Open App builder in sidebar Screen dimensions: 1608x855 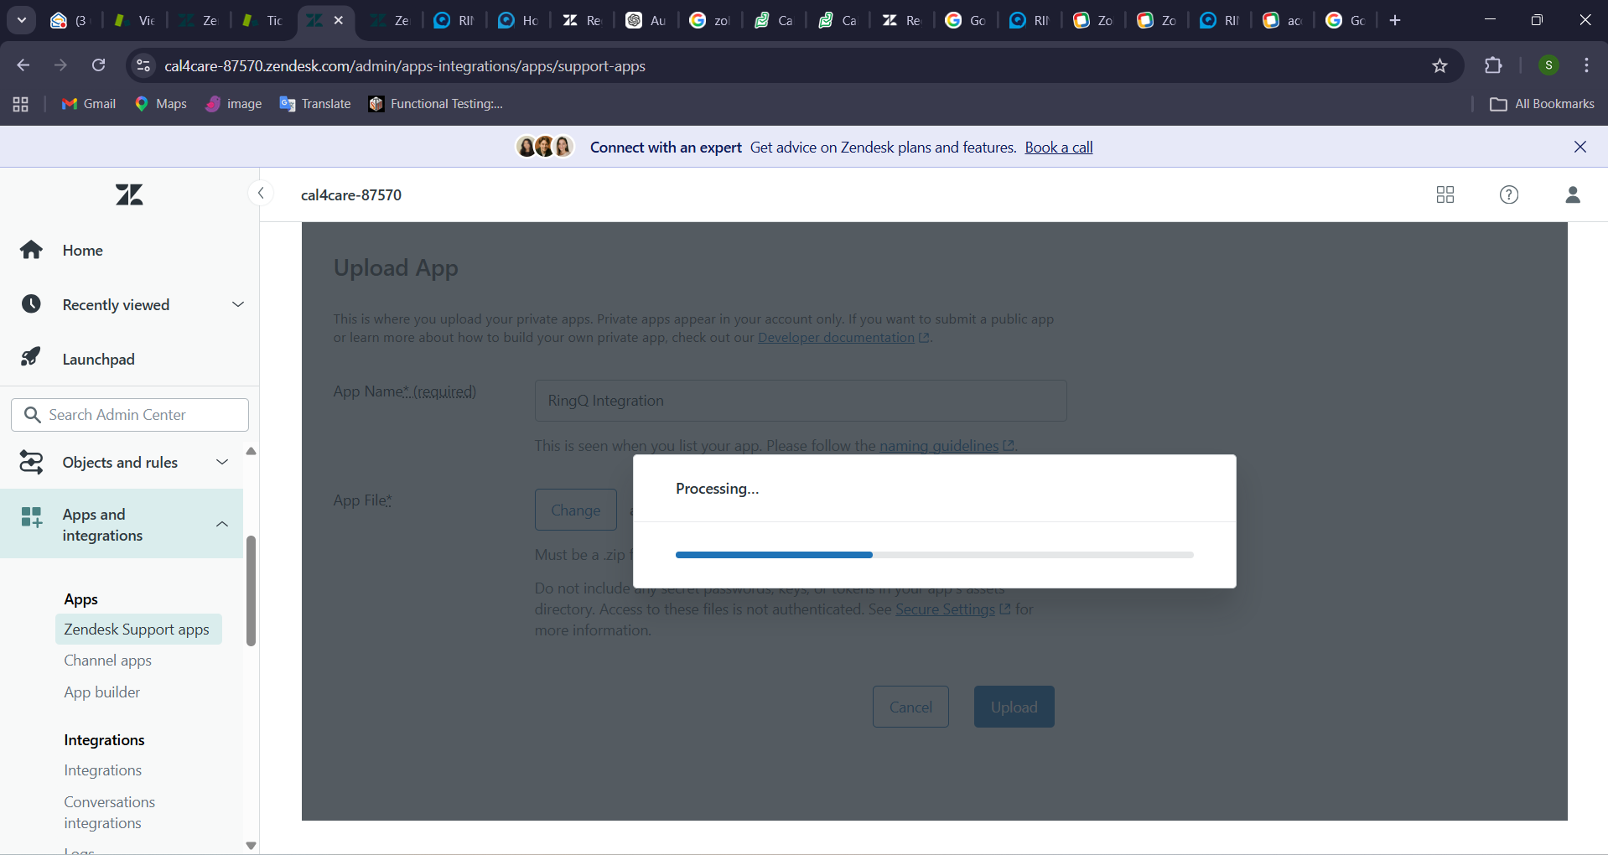pos(102,692)
